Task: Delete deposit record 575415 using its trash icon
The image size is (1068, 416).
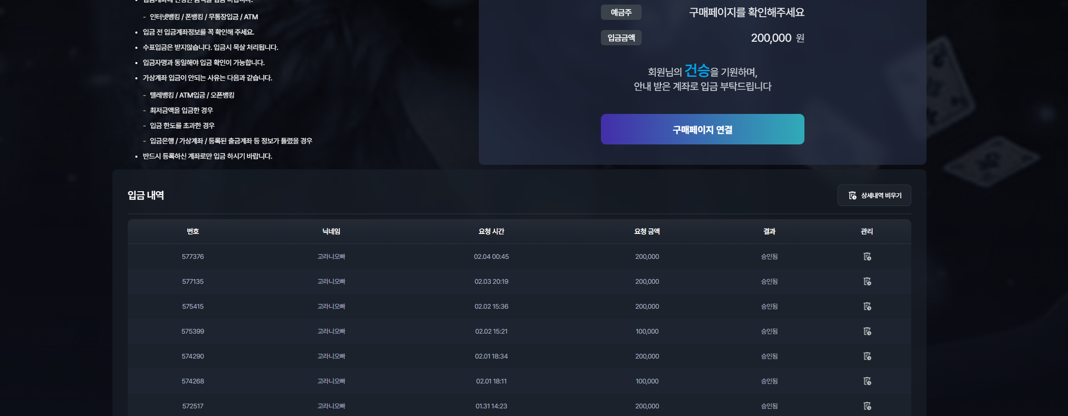Action: point(867,306)
